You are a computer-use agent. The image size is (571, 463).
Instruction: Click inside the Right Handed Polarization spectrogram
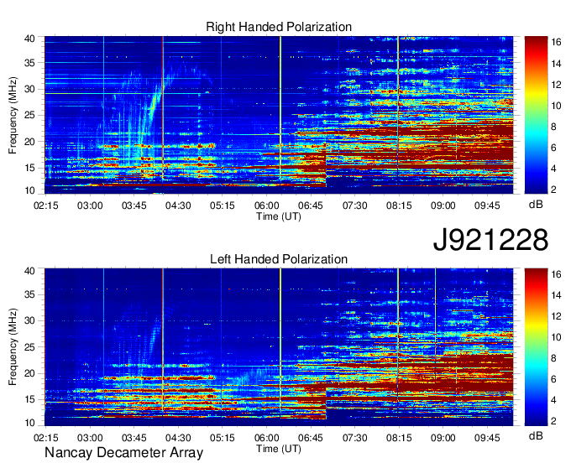(x=279, y=115)
